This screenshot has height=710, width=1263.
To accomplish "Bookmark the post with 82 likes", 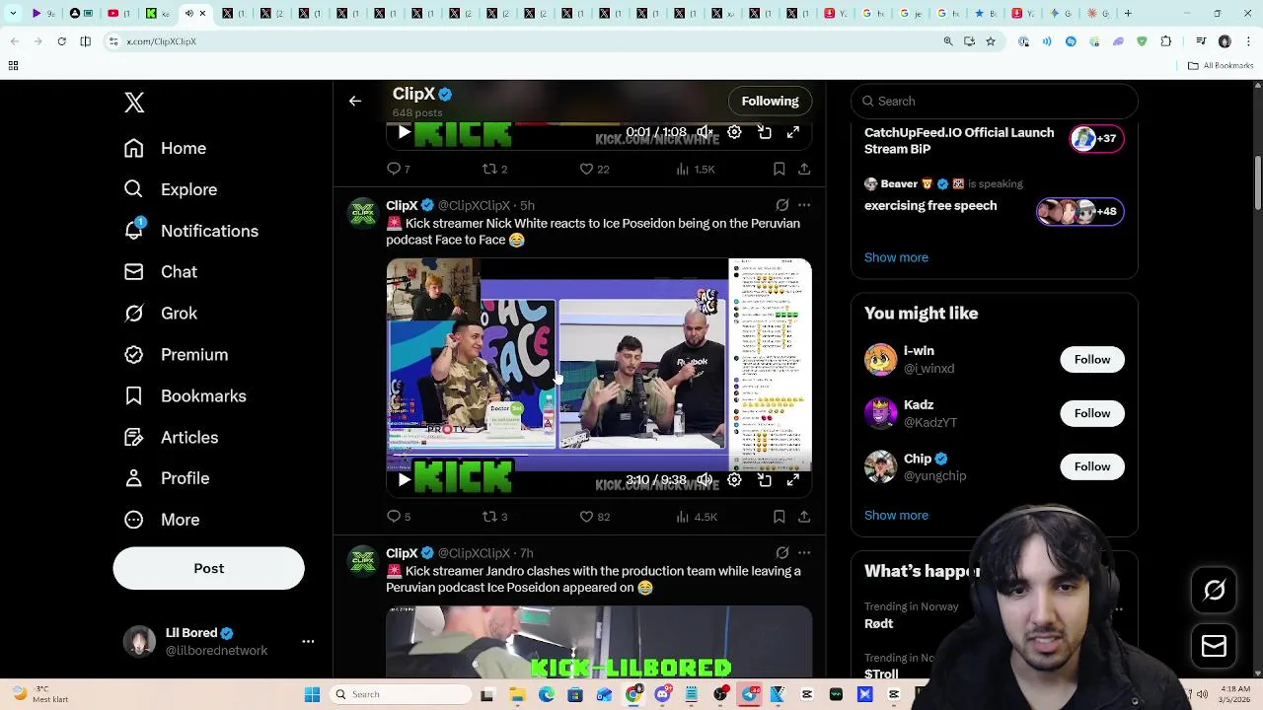I will click(779, 517).
